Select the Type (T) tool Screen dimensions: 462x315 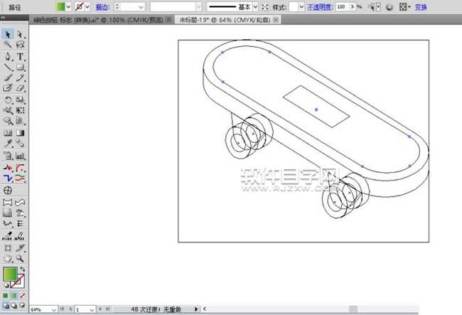[20, 56]
